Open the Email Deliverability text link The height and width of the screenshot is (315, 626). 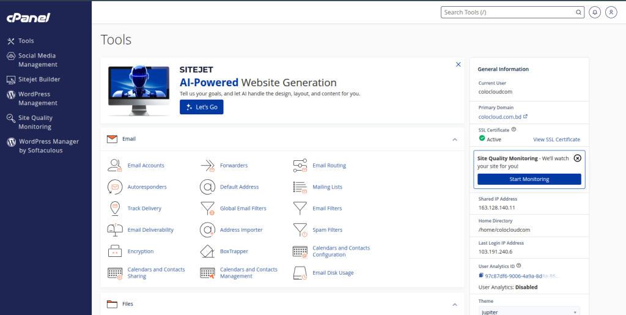(150, 230)
